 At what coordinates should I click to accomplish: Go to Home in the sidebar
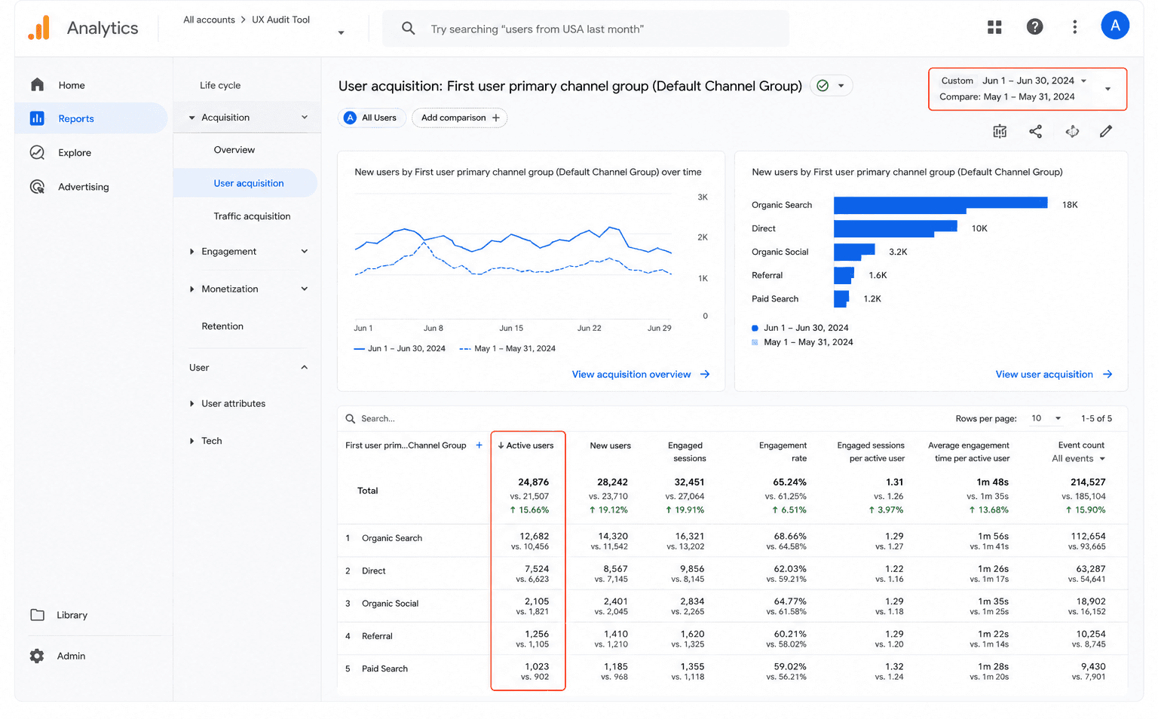tap(71, 85)
